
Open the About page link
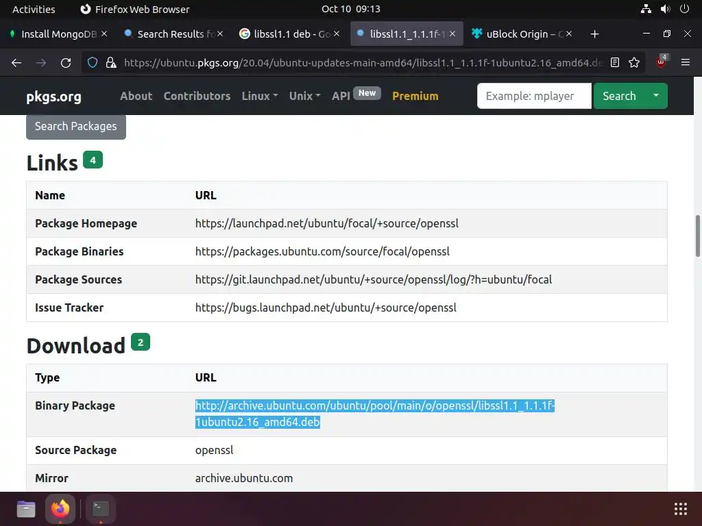coord(136,96)
